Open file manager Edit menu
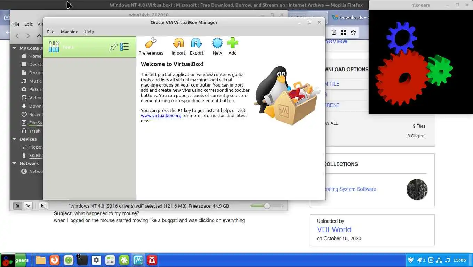The image size is (473, 267). (28, 24)
